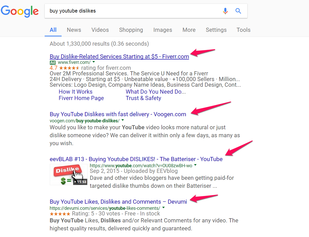Open the eevBLAB #13 YouTube result title
Image resolution: width=309 pixels, height=237 pixels.
pos(136,159)
